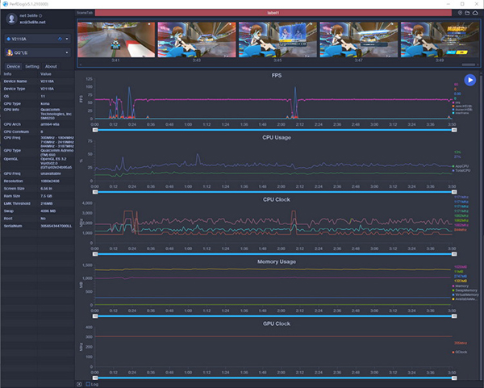Click the label1 red scene bar
Image resolution: width=484 pixels, height=388 pixels.
tap(273, 13)
